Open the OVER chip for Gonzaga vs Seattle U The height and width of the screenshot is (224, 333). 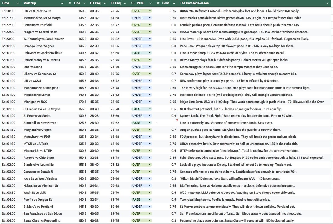pos(142,172)
